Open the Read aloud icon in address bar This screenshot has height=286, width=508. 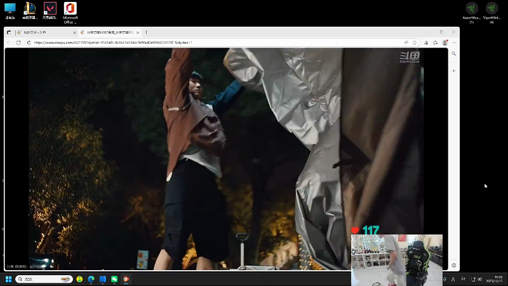point(406,43)
